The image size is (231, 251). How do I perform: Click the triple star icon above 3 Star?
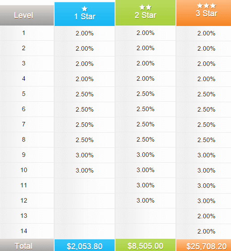[x=206, y=6]
